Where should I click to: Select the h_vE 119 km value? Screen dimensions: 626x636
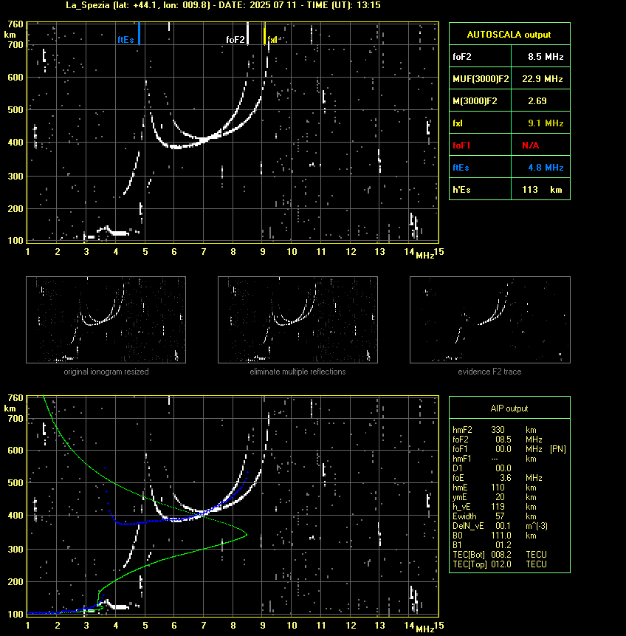point(498,507)
